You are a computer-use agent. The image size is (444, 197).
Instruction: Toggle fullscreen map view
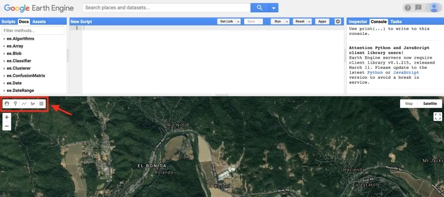(x=437, y=116)
